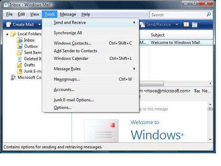Open the Accounts dialog

coord(91,89)
